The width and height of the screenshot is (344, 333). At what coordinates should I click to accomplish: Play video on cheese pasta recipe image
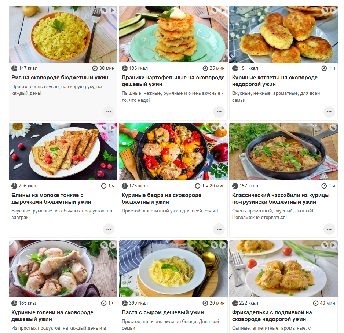coord(223,245)
